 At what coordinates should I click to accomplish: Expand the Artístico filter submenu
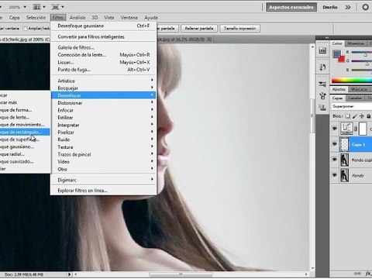coord(103,81)
